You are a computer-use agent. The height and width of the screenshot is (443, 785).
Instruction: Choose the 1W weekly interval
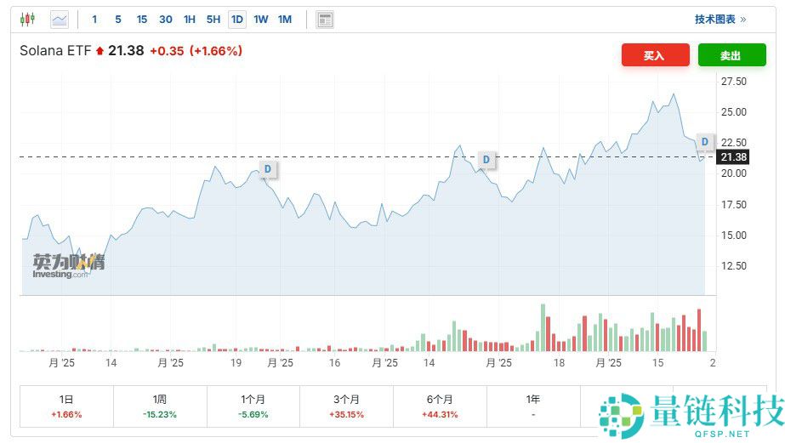click(261, 19)
